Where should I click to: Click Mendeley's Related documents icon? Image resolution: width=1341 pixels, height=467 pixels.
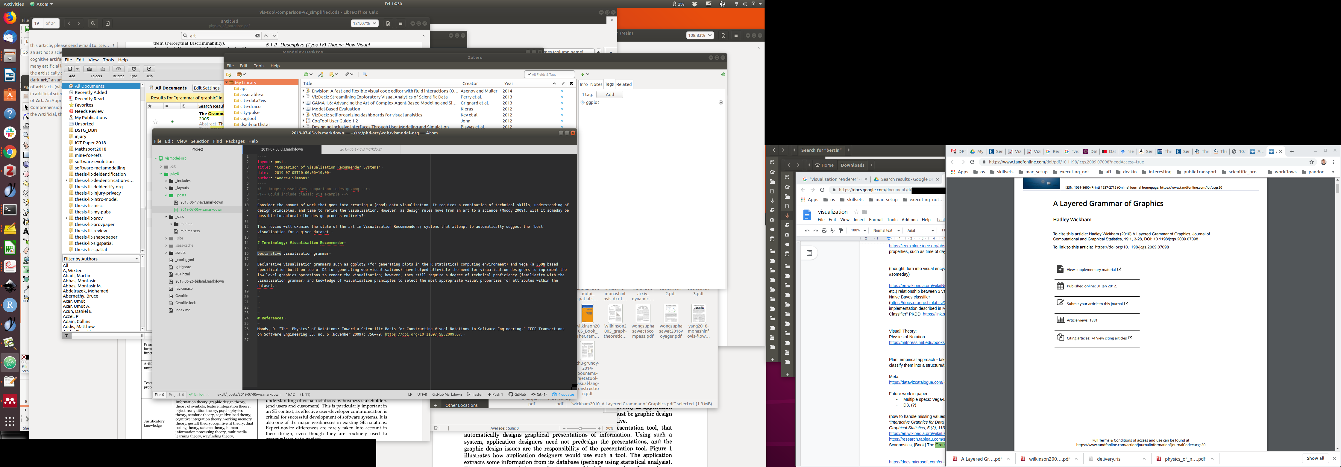pos(119,69)
